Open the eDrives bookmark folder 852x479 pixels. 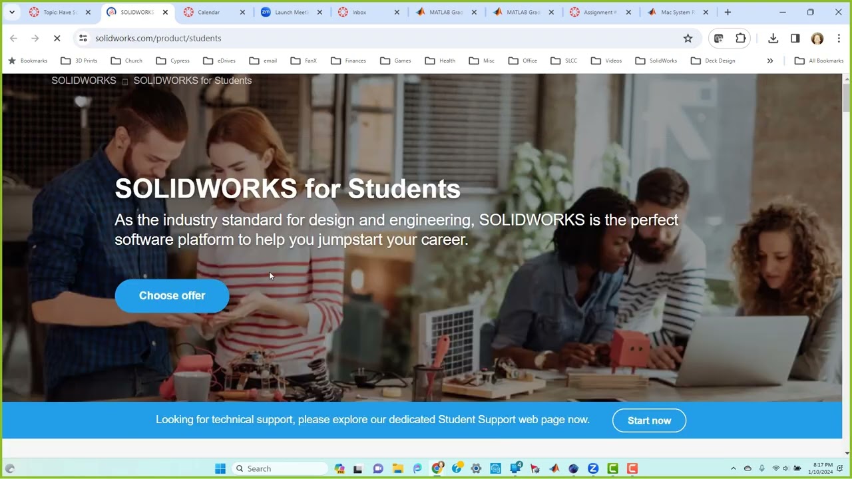coord(220,61)
